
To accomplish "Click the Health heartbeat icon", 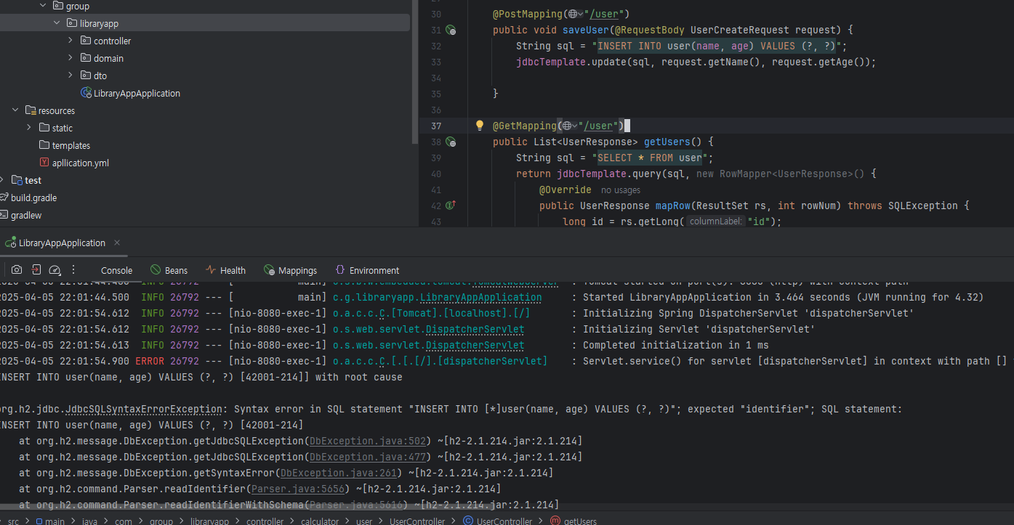I will [211, 270].
